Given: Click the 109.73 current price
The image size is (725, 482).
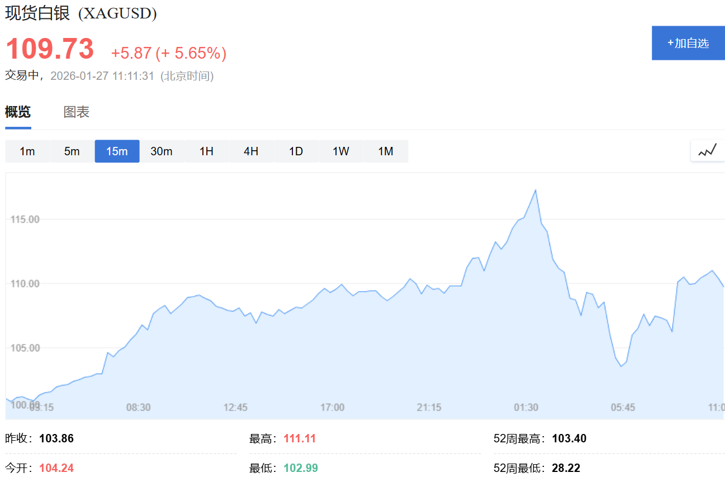Looking at the screenshot, I should pyautogui.click(x=50, y=49).
